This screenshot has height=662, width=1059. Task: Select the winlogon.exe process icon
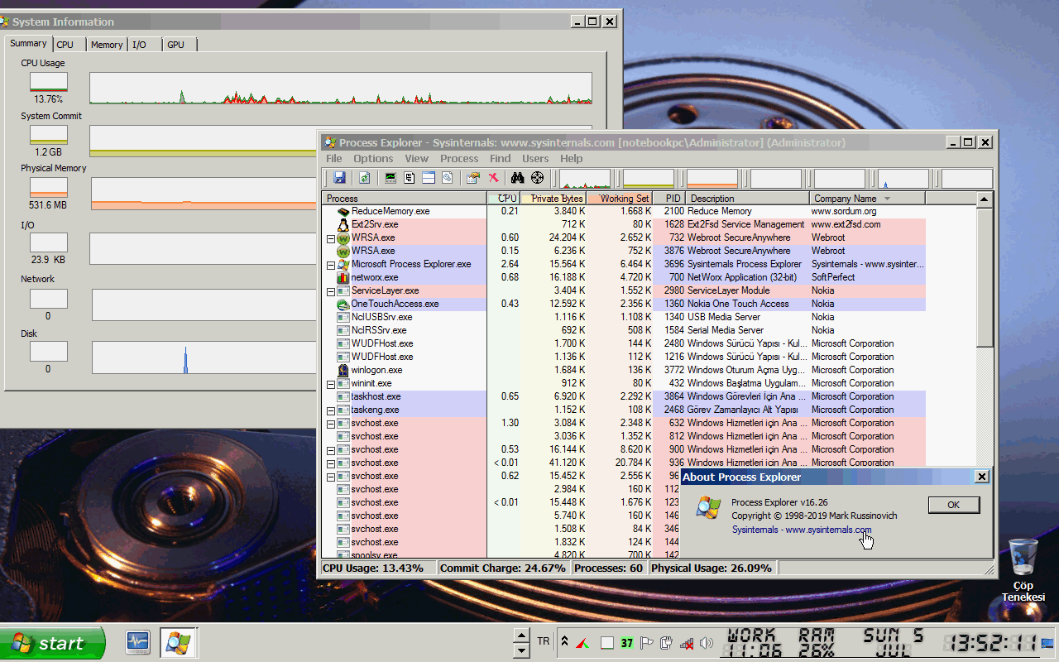[x=344, y=370]
